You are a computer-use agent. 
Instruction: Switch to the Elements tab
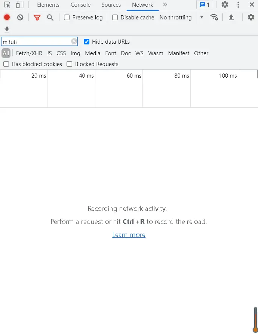click(x=48, y=5)
